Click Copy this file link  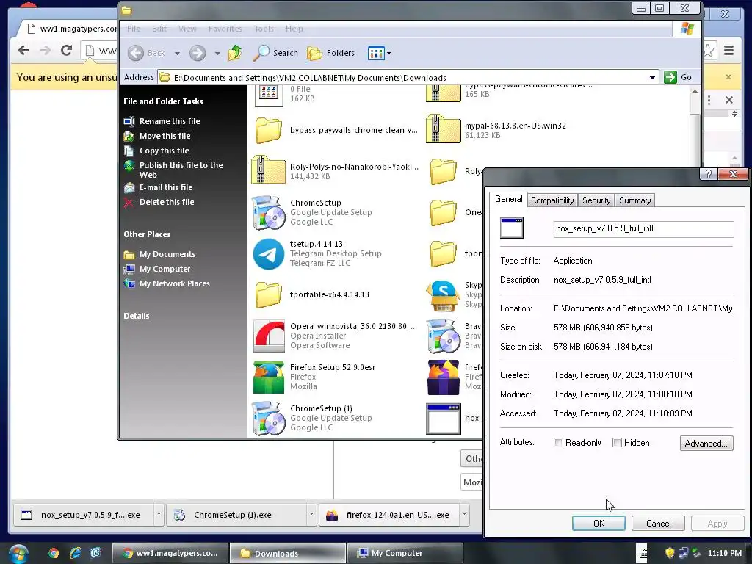[x=164, y=151]
